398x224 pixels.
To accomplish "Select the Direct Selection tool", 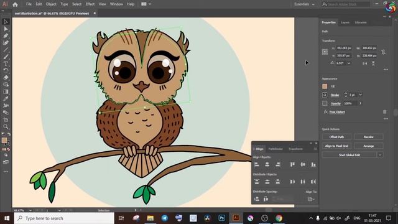I will click(x=6, y=29).
